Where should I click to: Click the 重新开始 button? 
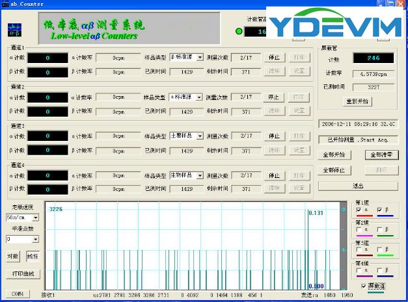pyautogui.click(x=358, y=102)
